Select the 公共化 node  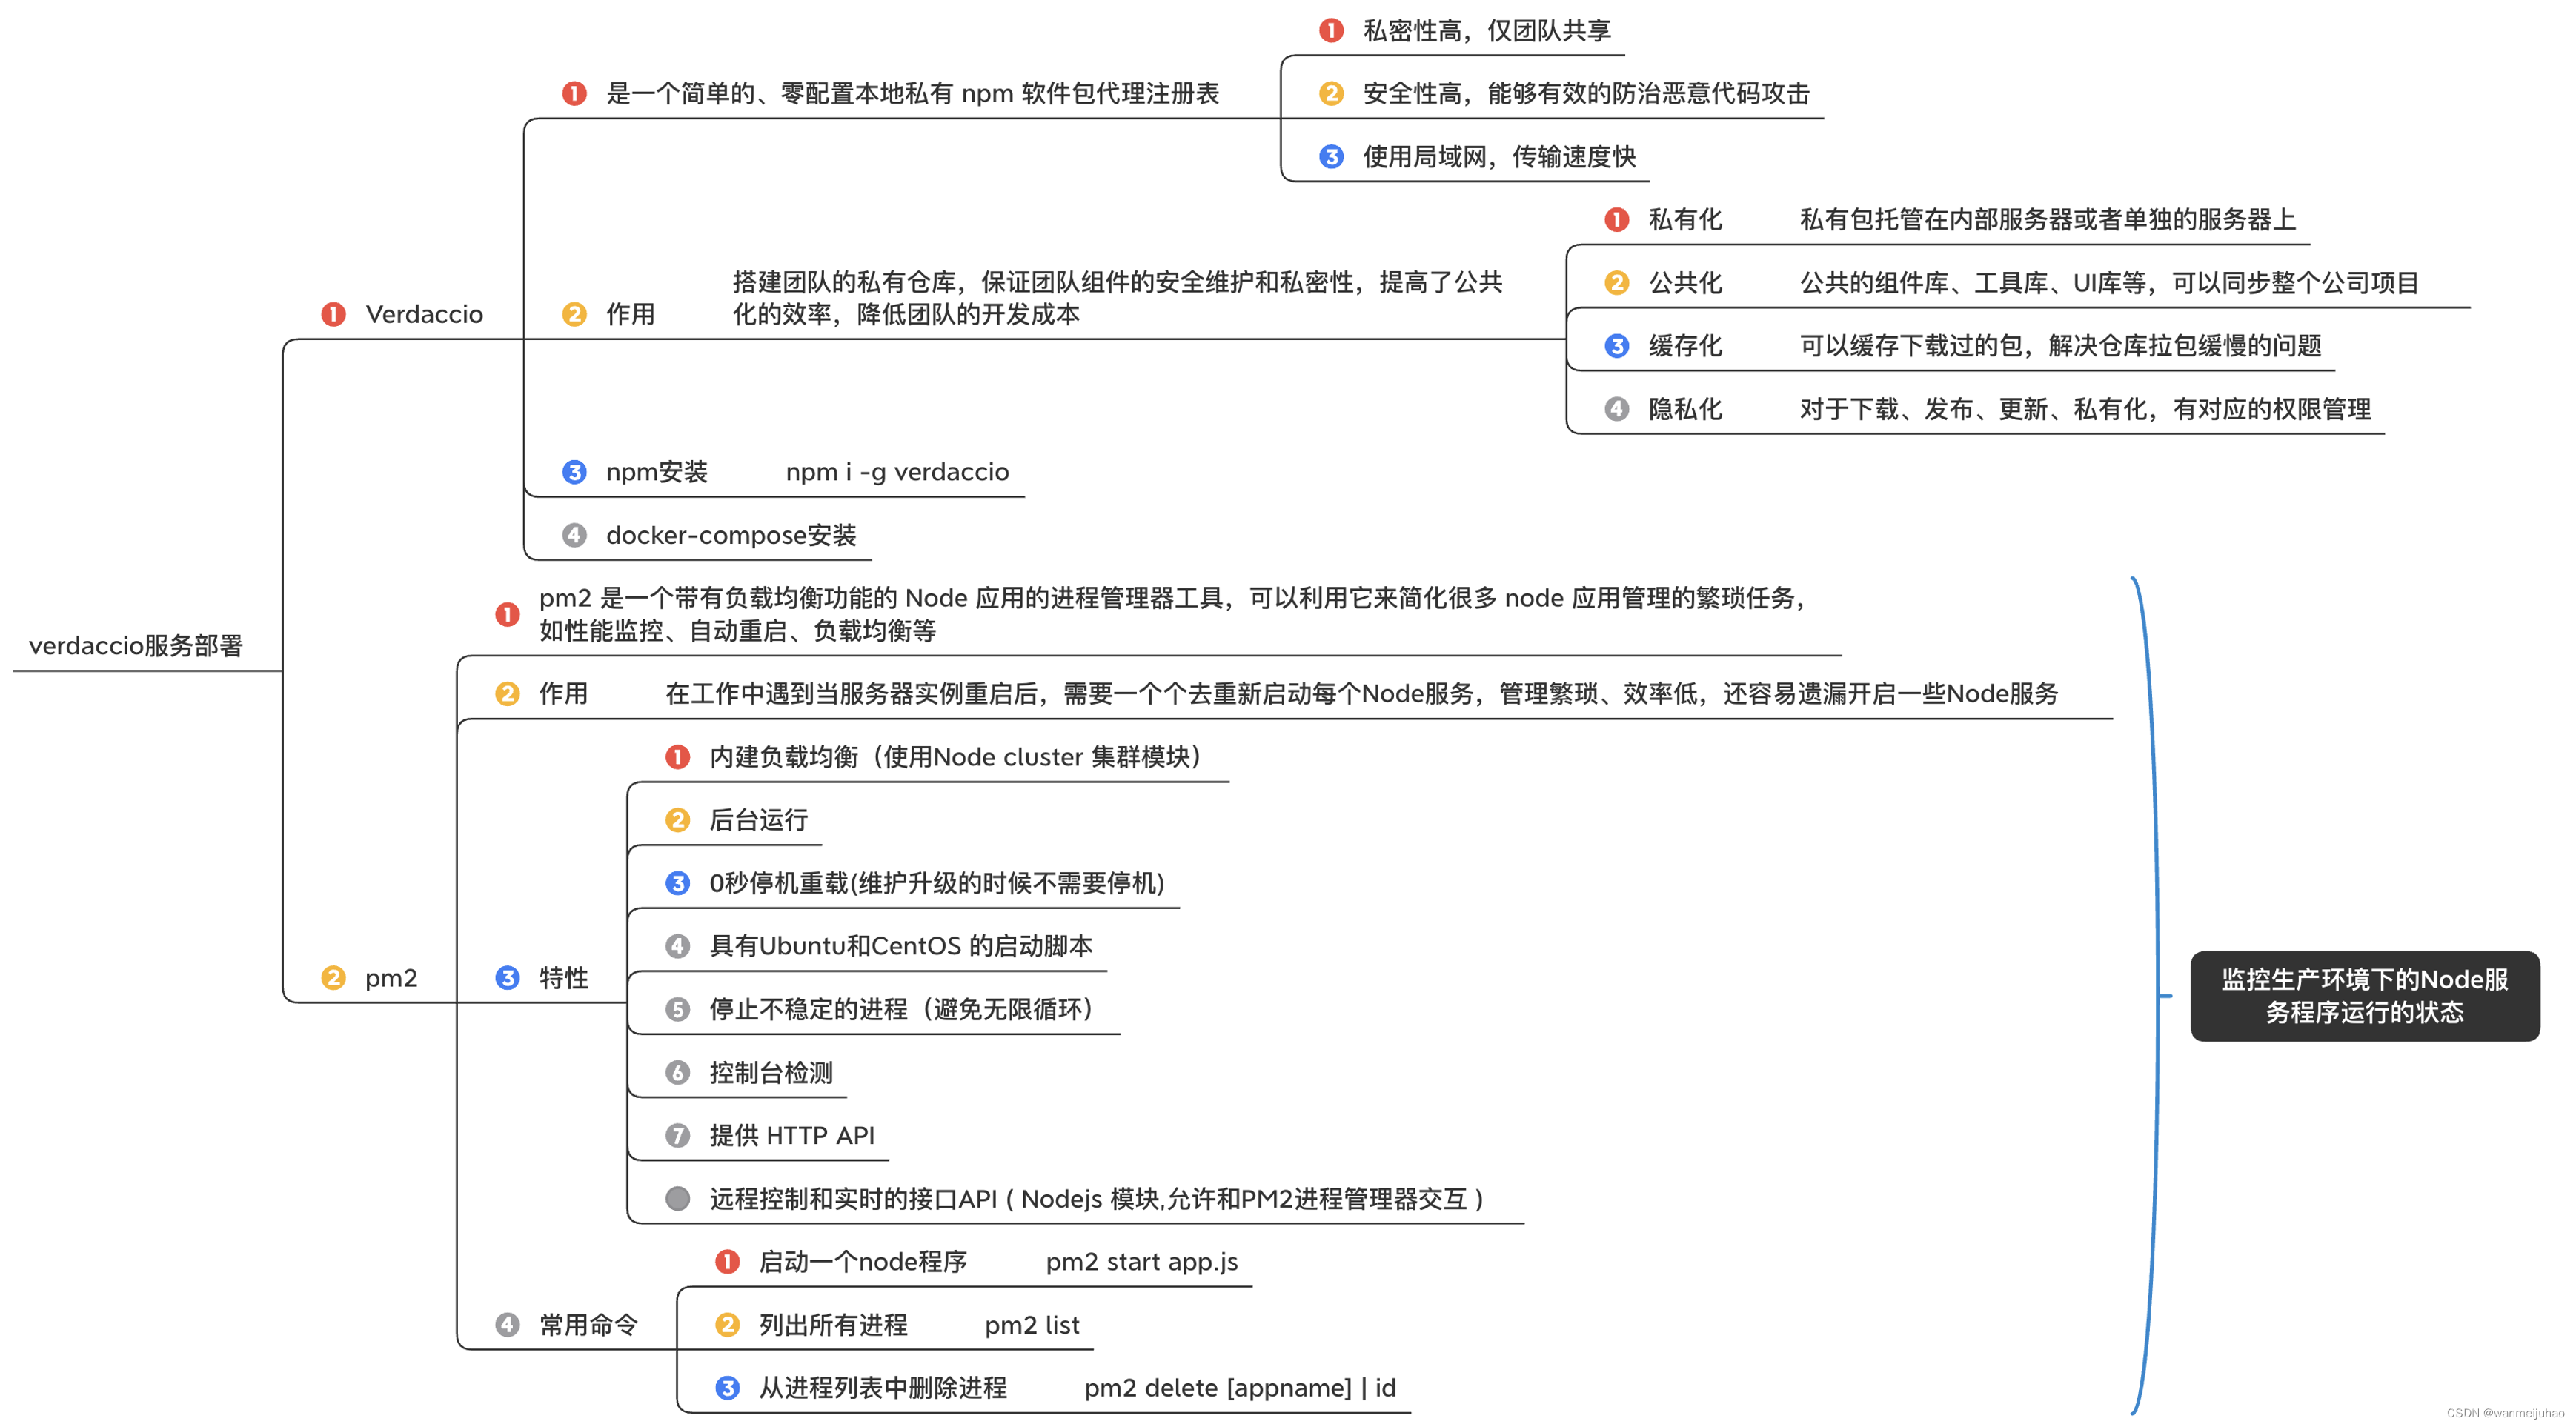(x=1685, y=283)
